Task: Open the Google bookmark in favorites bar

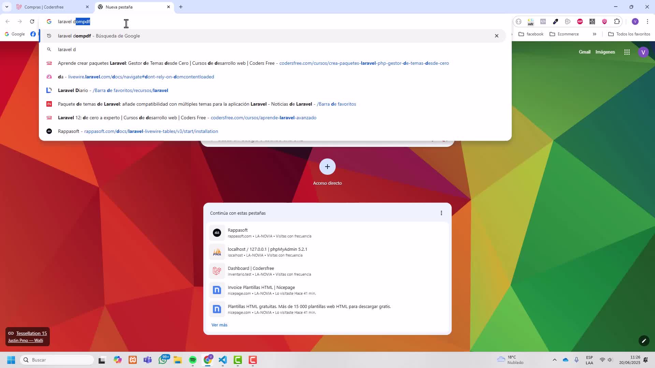Action: pyautogui.click(x=15, y=34)
